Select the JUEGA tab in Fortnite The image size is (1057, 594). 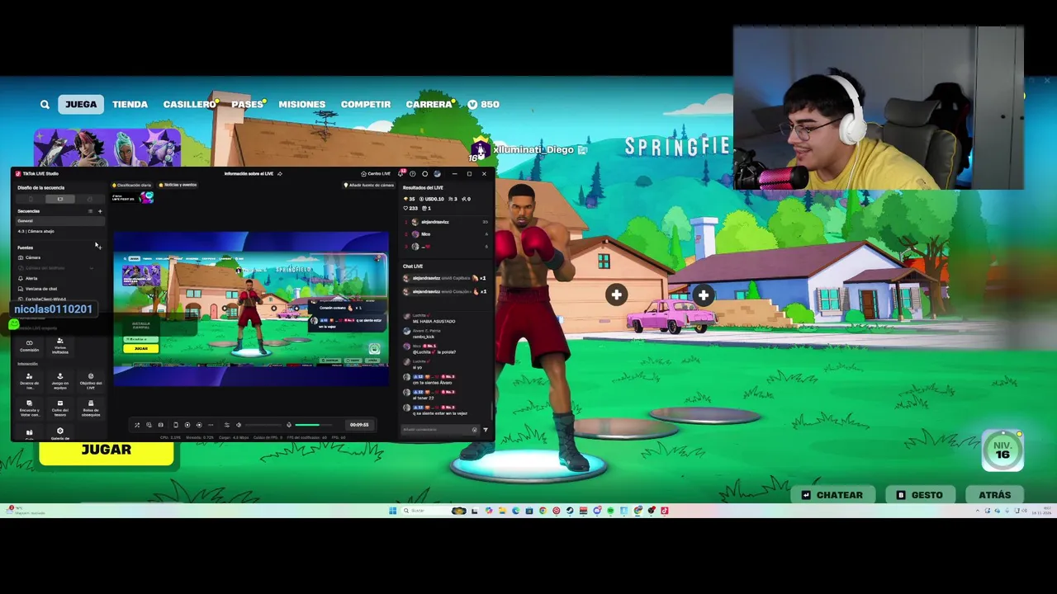click(x=81, y=105)
